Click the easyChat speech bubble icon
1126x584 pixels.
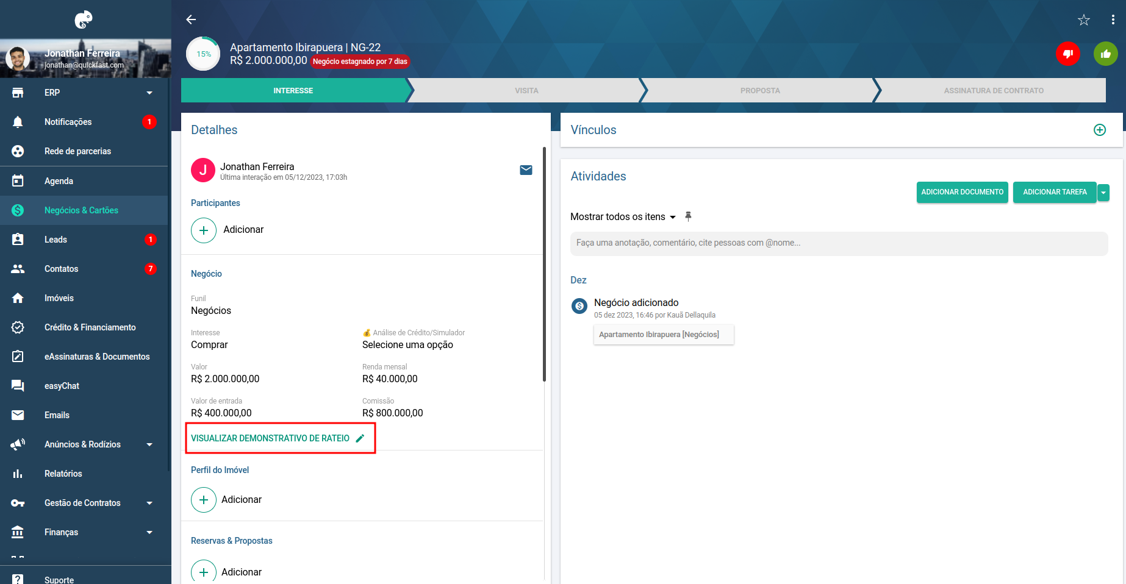coord(18,385)
